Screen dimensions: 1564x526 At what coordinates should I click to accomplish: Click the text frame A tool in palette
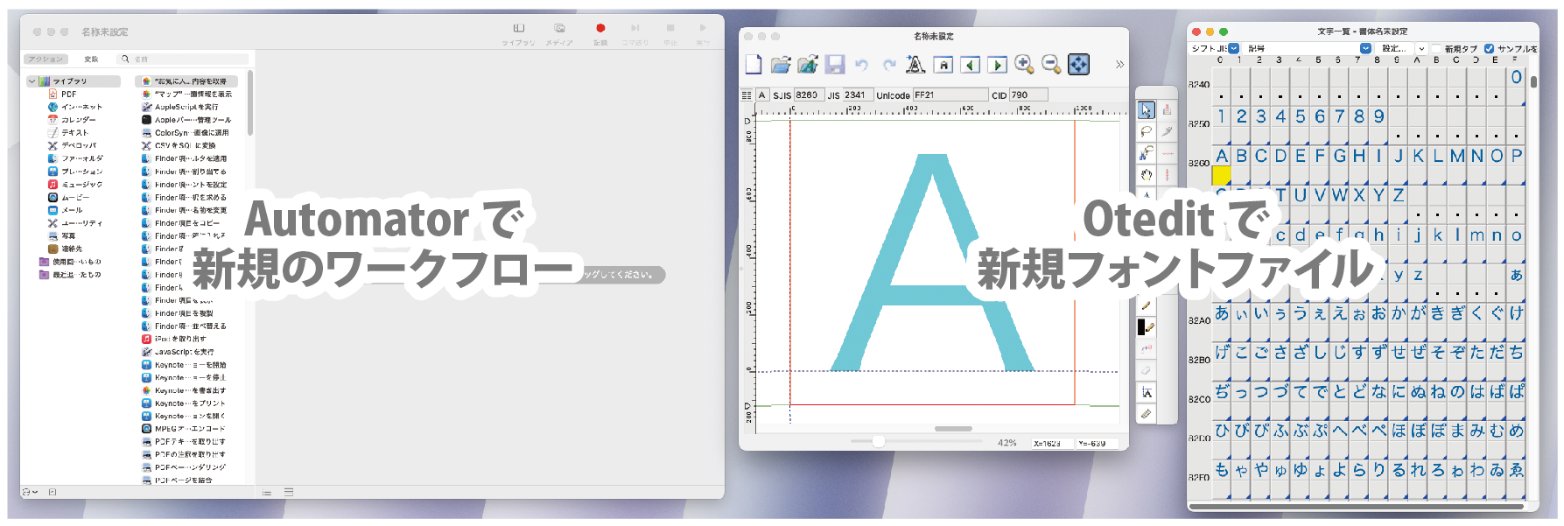[x=1147, y=392]
